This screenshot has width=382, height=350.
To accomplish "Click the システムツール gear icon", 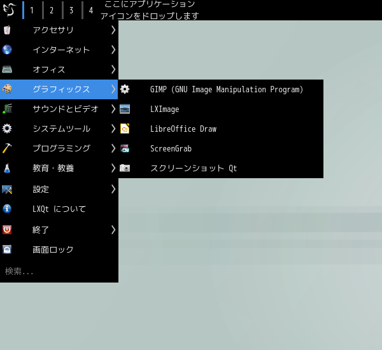I will coord(7,129).
